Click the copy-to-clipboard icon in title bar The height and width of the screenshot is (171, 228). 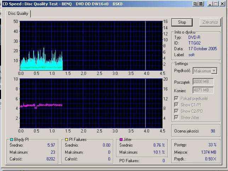point(195,4)
